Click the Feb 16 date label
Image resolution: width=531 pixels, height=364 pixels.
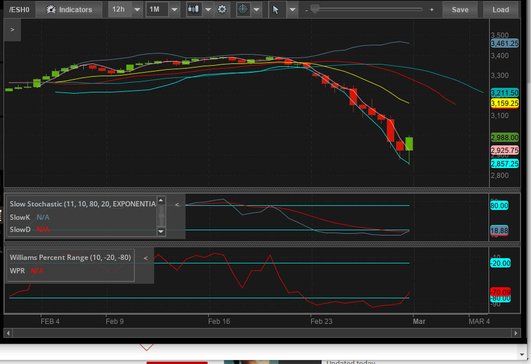[x=219, y=322]
